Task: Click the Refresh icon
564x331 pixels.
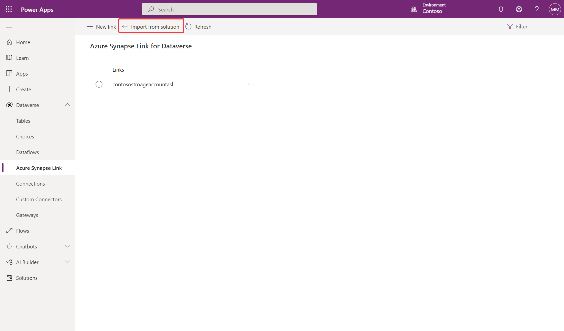Action: (188, 26)
